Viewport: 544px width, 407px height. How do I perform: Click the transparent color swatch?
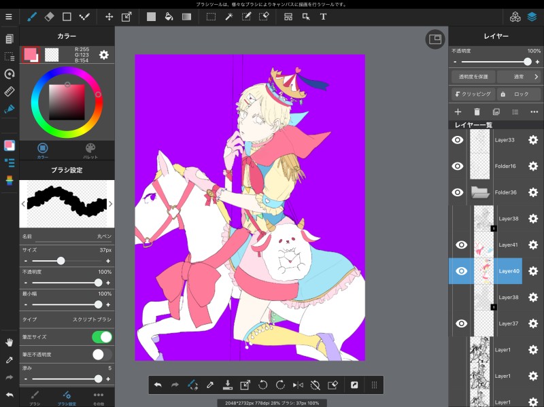[52, 55]
